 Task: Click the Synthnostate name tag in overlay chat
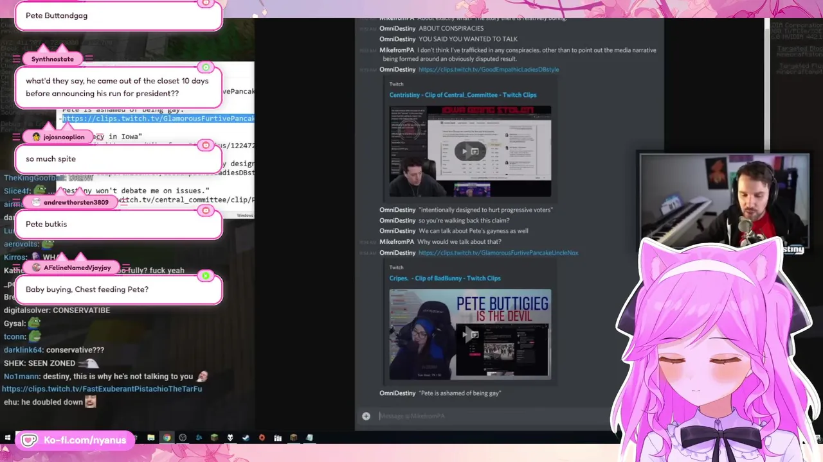(x=52, y=59)
